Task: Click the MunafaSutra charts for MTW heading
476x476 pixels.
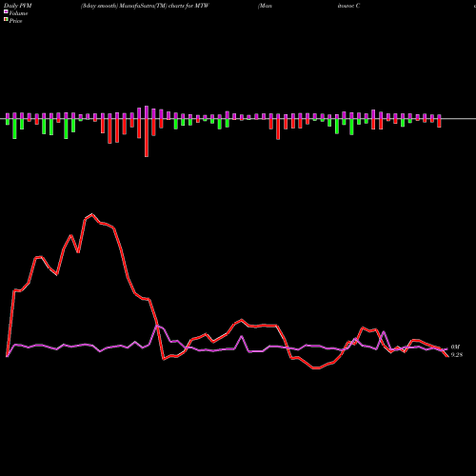Action: click(x=145, y=6)
